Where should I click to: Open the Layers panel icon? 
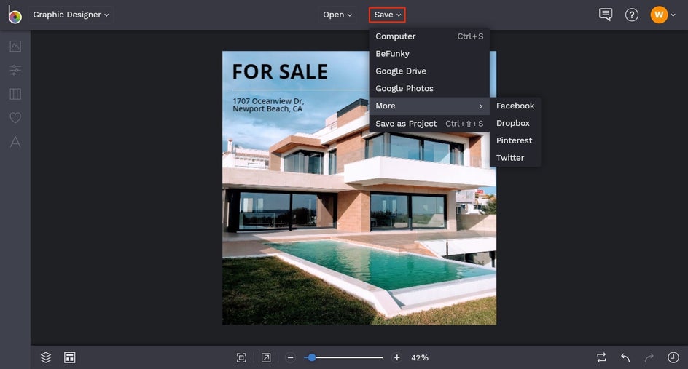(x=46, y=357)
